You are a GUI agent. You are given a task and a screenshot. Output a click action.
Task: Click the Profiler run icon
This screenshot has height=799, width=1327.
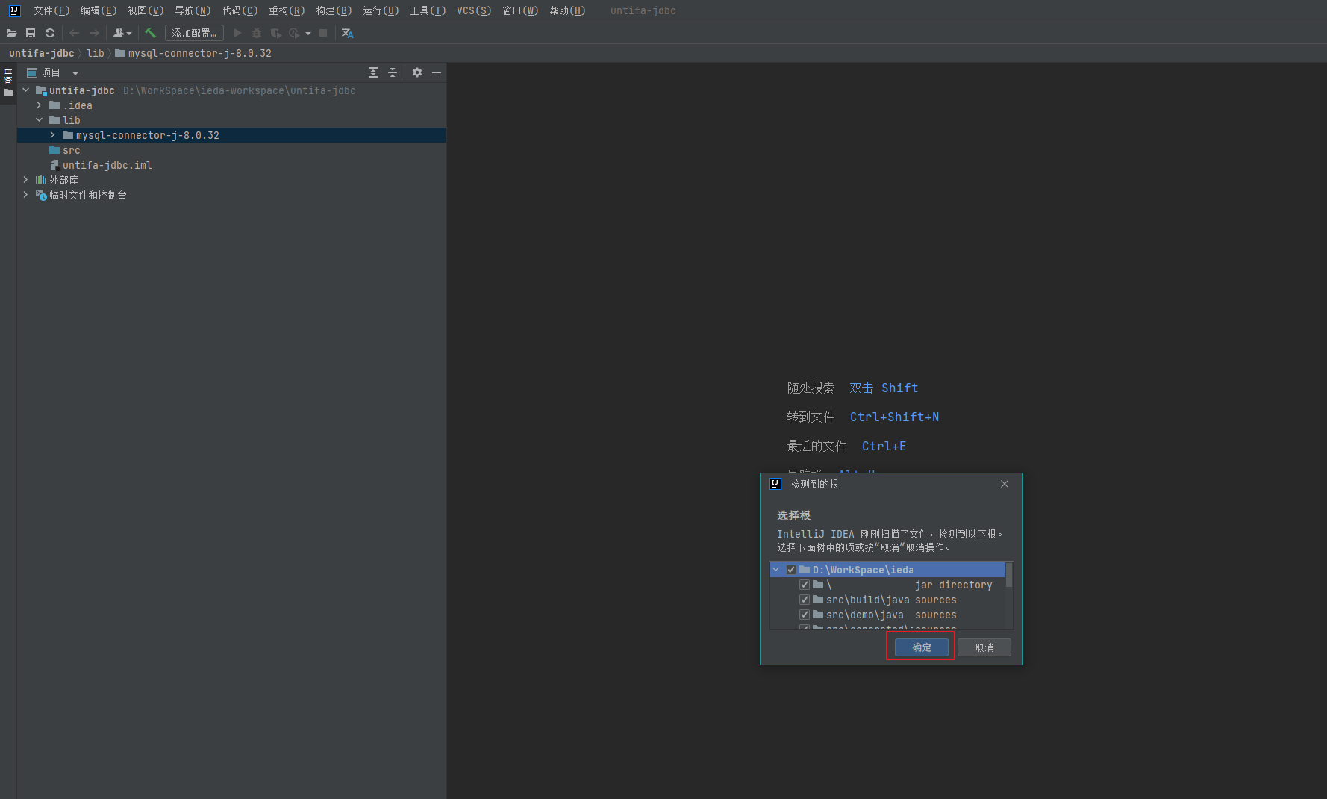coord(294,33)
